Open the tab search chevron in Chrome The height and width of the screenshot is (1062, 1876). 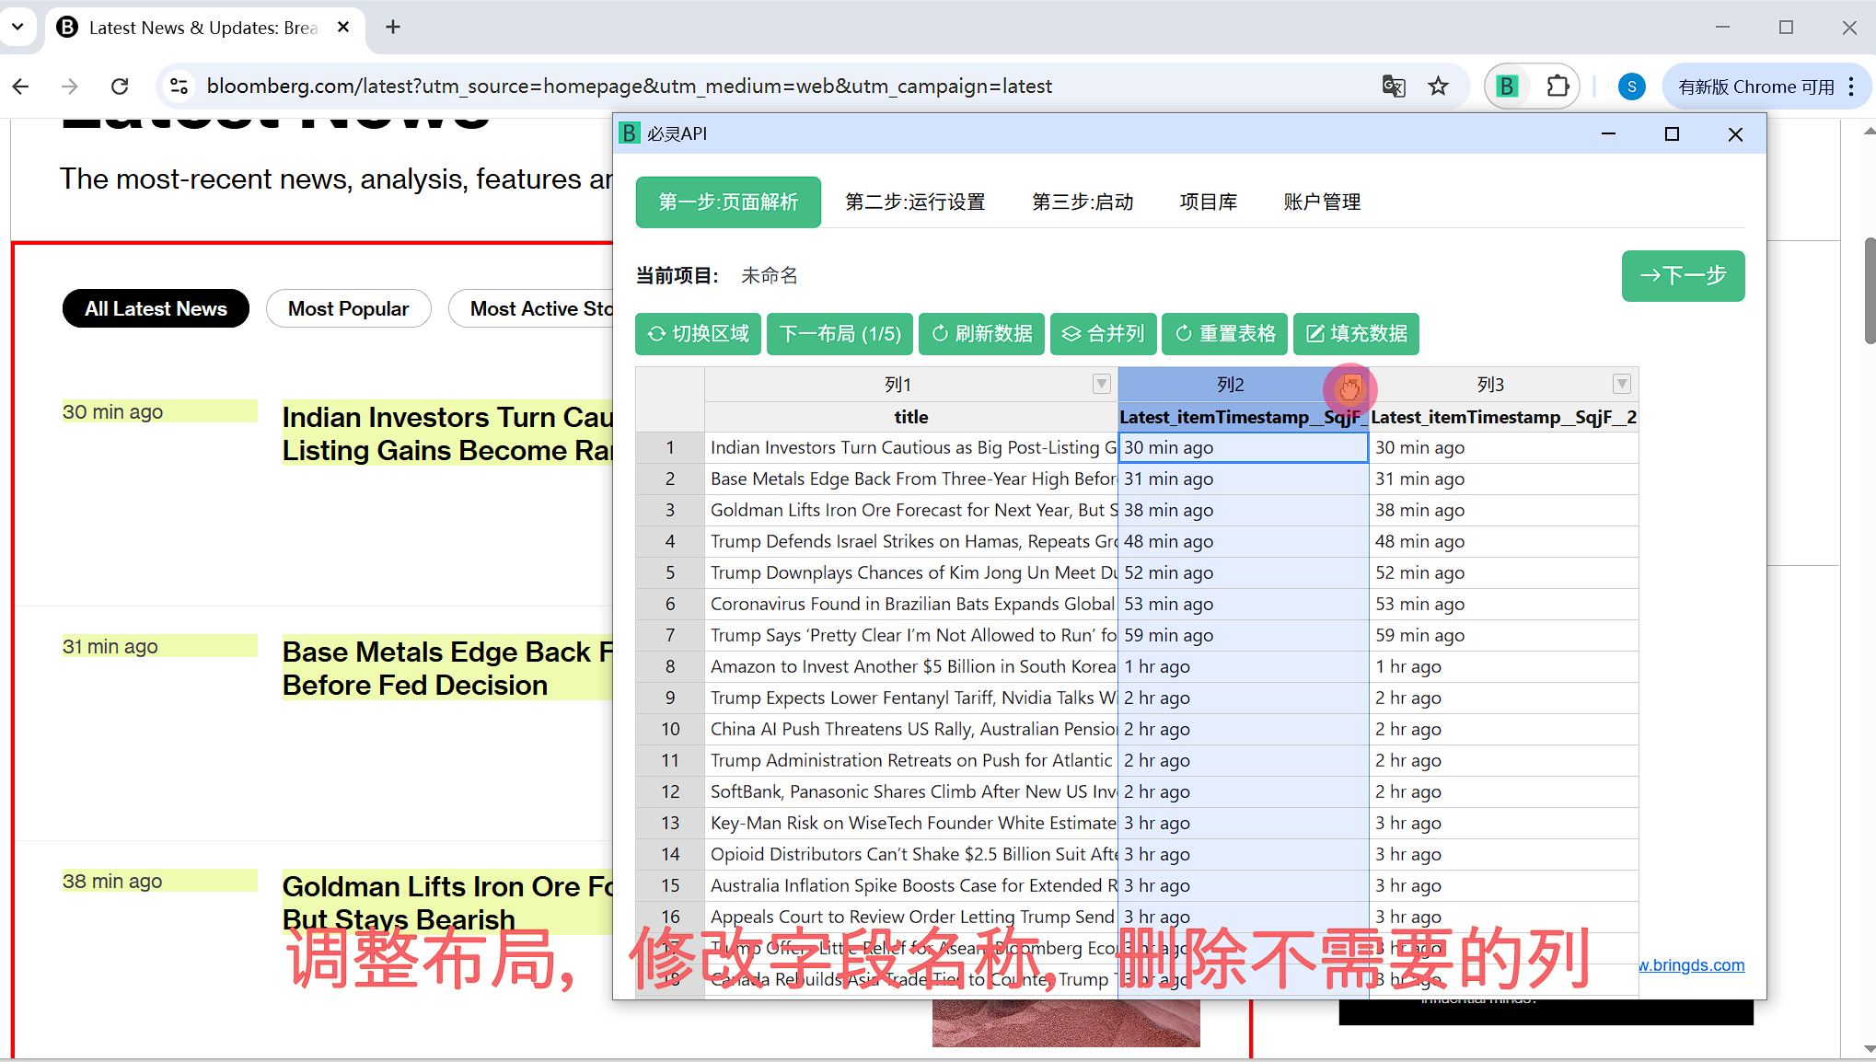point(17,28)
